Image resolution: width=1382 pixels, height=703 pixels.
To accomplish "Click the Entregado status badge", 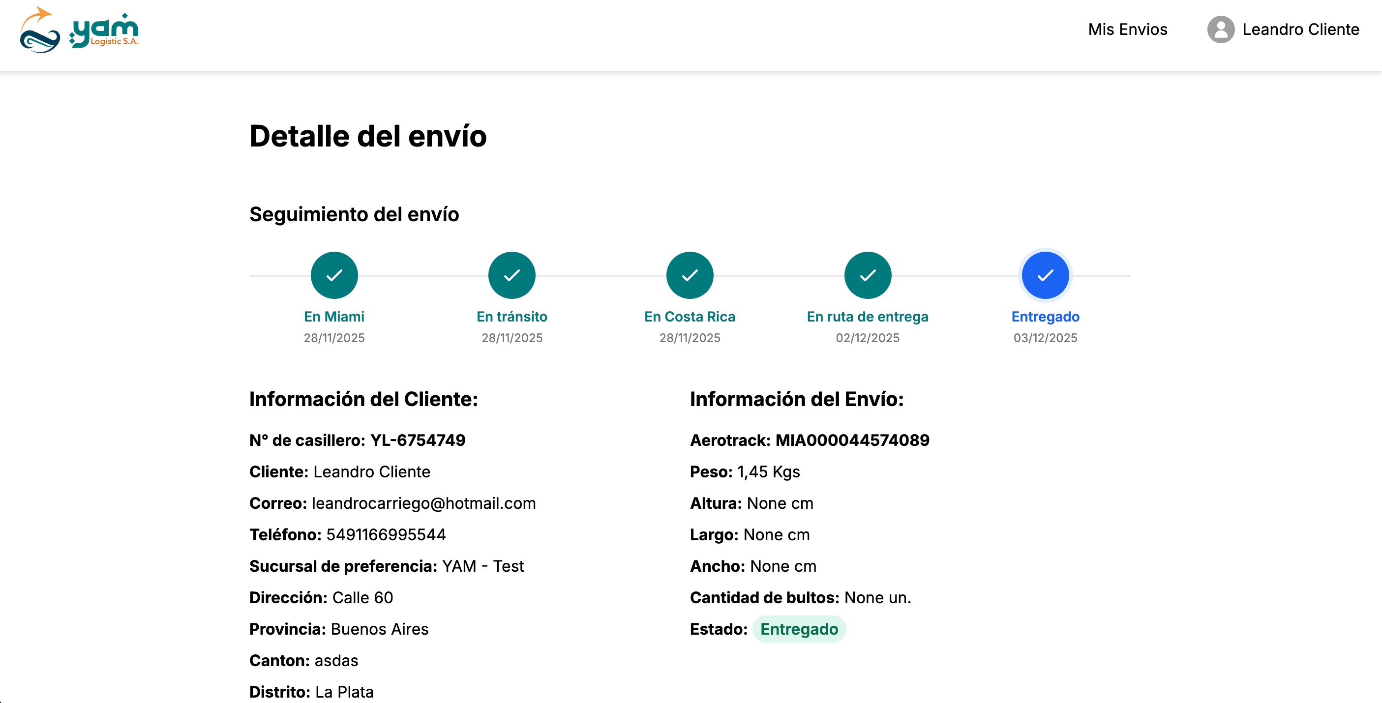I will pos(799,629).
